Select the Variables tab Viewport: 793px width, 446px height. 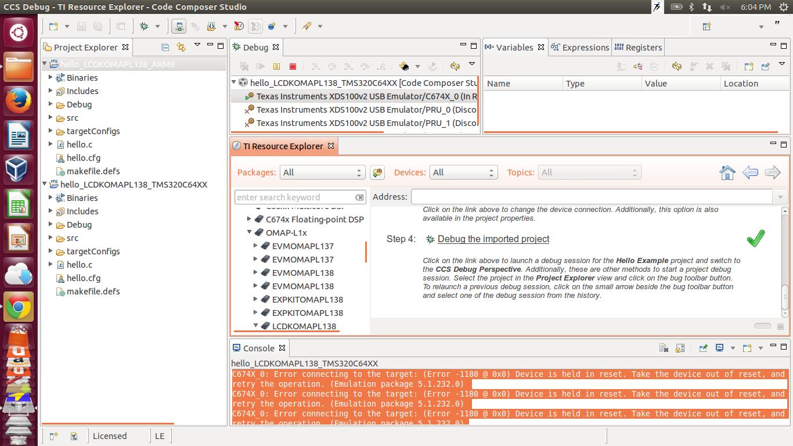pos(514,48)
